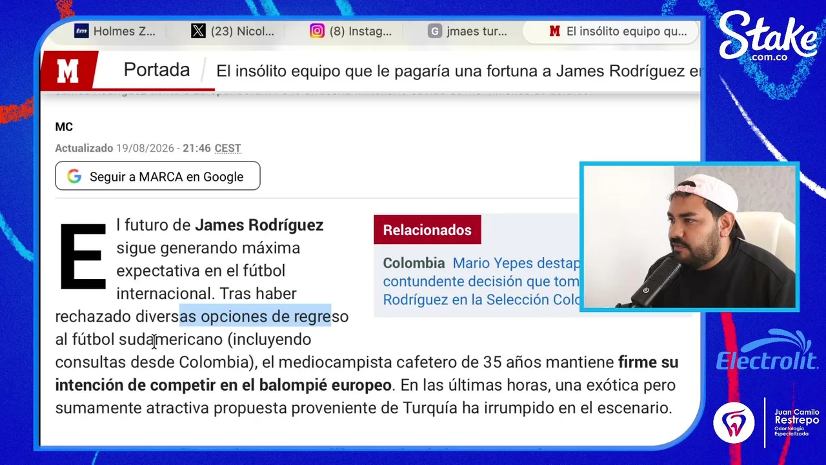The width and height of the screenshot is (826, 465).
Task: Open the (23) Nicol... X tab
Action: [233, 31]
